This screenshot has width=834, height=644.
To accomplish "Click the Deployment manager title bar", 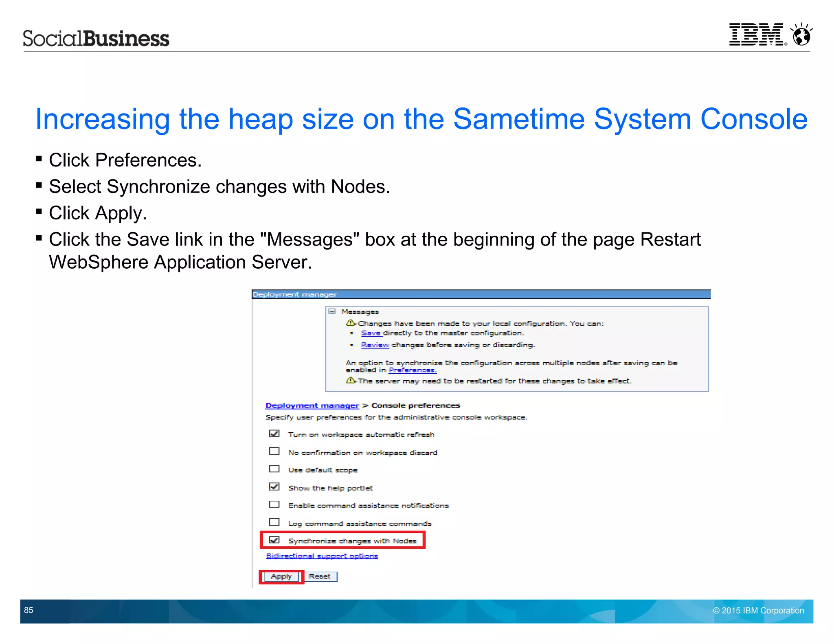I will tap(481, 294).
